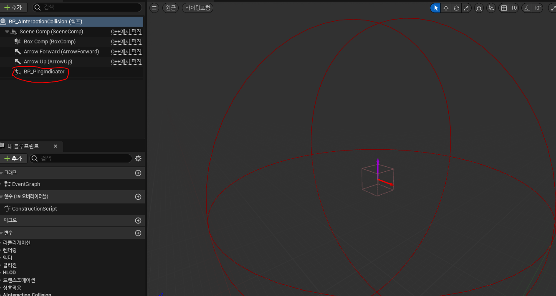The height and width of the screenshot is (296, 556).
Task: Expand the 트랜스포메이션 variable category
Action: (x=19, y=280)
